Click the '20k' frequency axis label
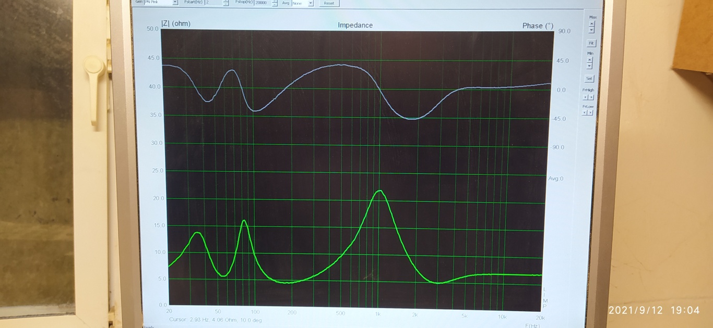This screenshot has height=328, width=713. [x=540, y=318]
